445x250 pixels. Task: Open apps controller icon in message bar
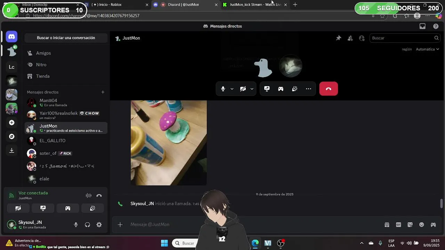tap(433, 225)
